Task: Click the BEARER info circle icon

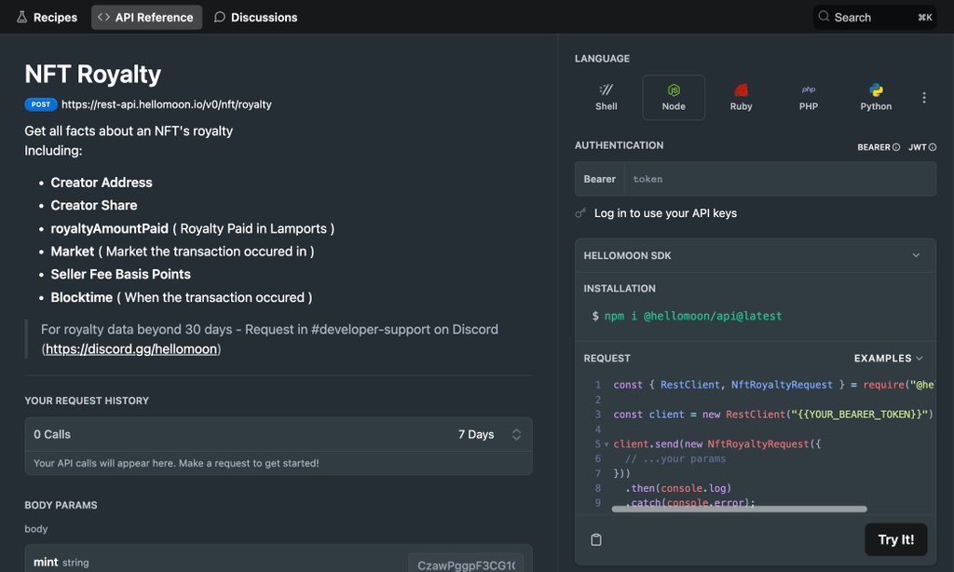Action: pos(895,147)
